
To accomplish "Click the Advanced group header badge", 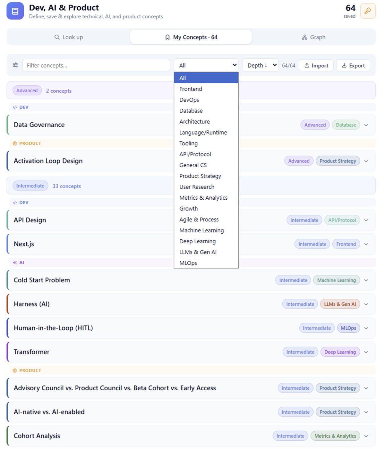I will coord(27,90).
